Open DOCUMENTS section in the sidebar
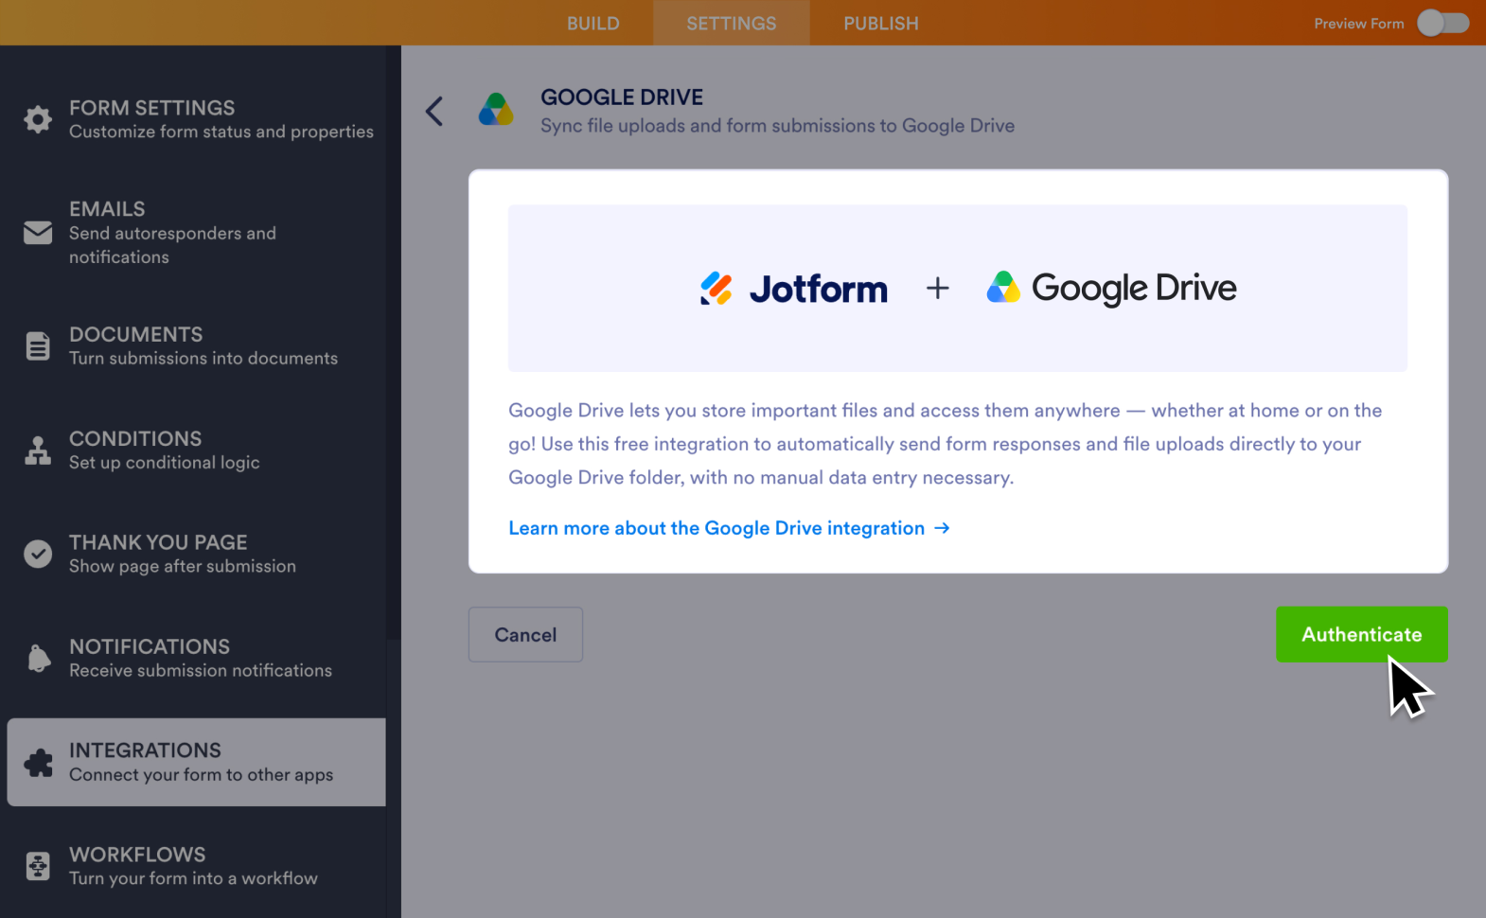The height and width of the screenshot is (918, 1486). 197,346
